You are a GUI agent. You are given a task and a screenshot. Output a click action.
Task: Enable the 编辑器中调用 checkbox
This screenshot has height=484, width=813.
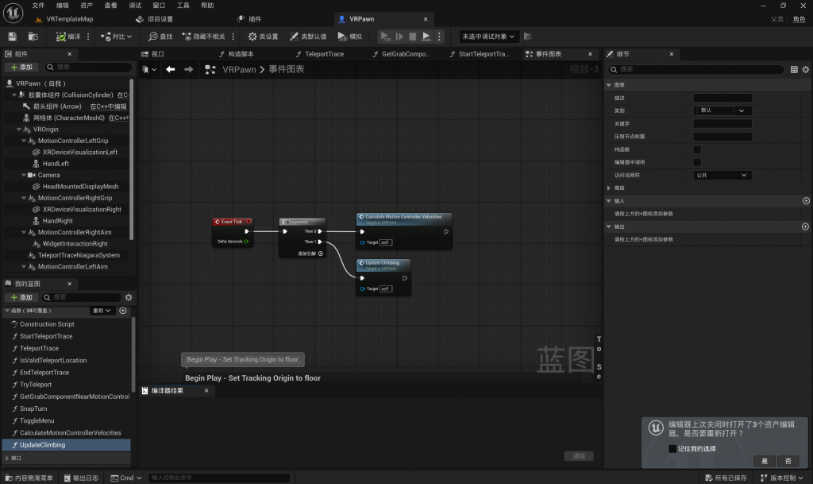[697, 162]
